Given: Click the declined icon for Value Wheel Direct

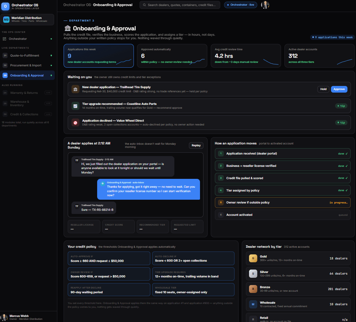Looking at the screenshot, I should 75,123.
